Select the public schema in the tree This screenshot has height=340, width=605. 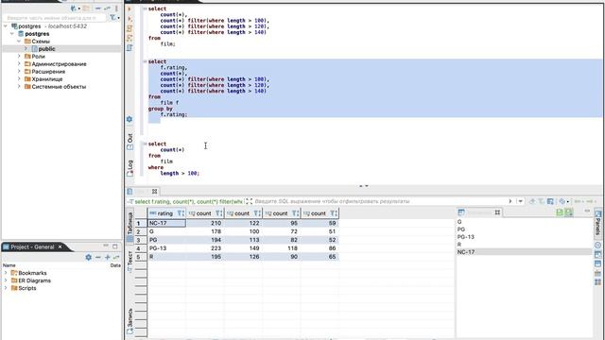[x=46, y=49]
